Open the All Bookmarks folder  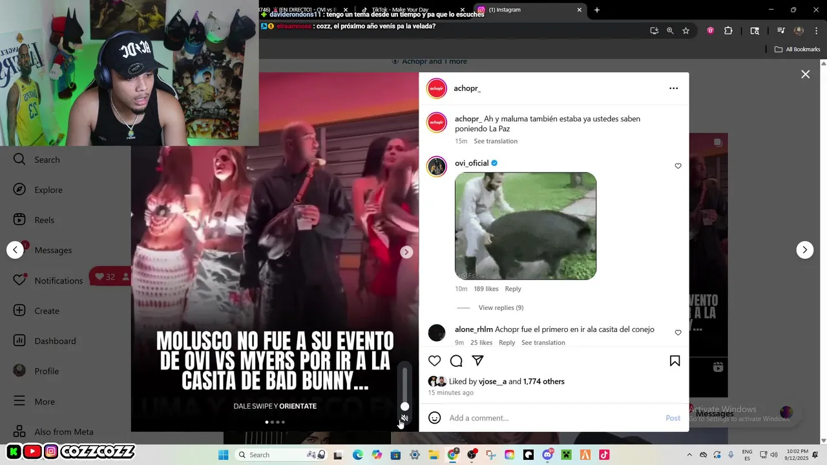pyautogui.click(x=797, y=49)
